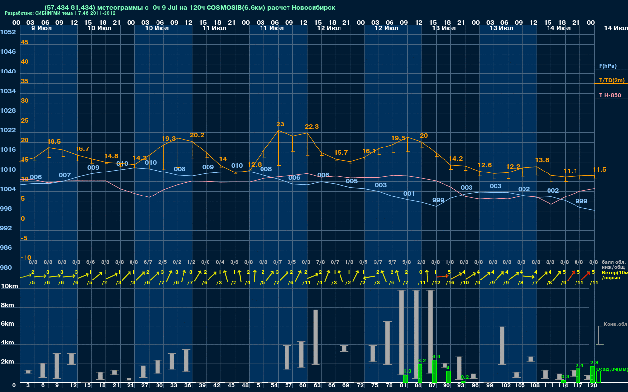The height and width of the screenshot is (392, 628).
Task: Click pressure axis label 1052
Action: [x=7, y=32]
